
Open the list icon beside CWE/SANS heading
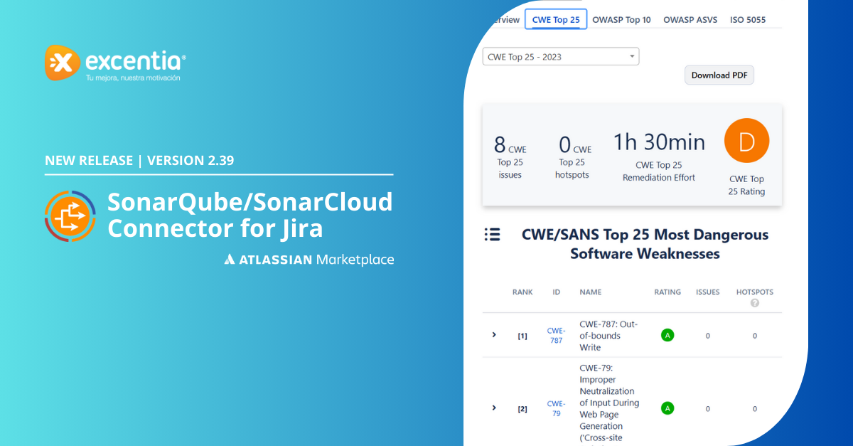[x=492, y=235]
